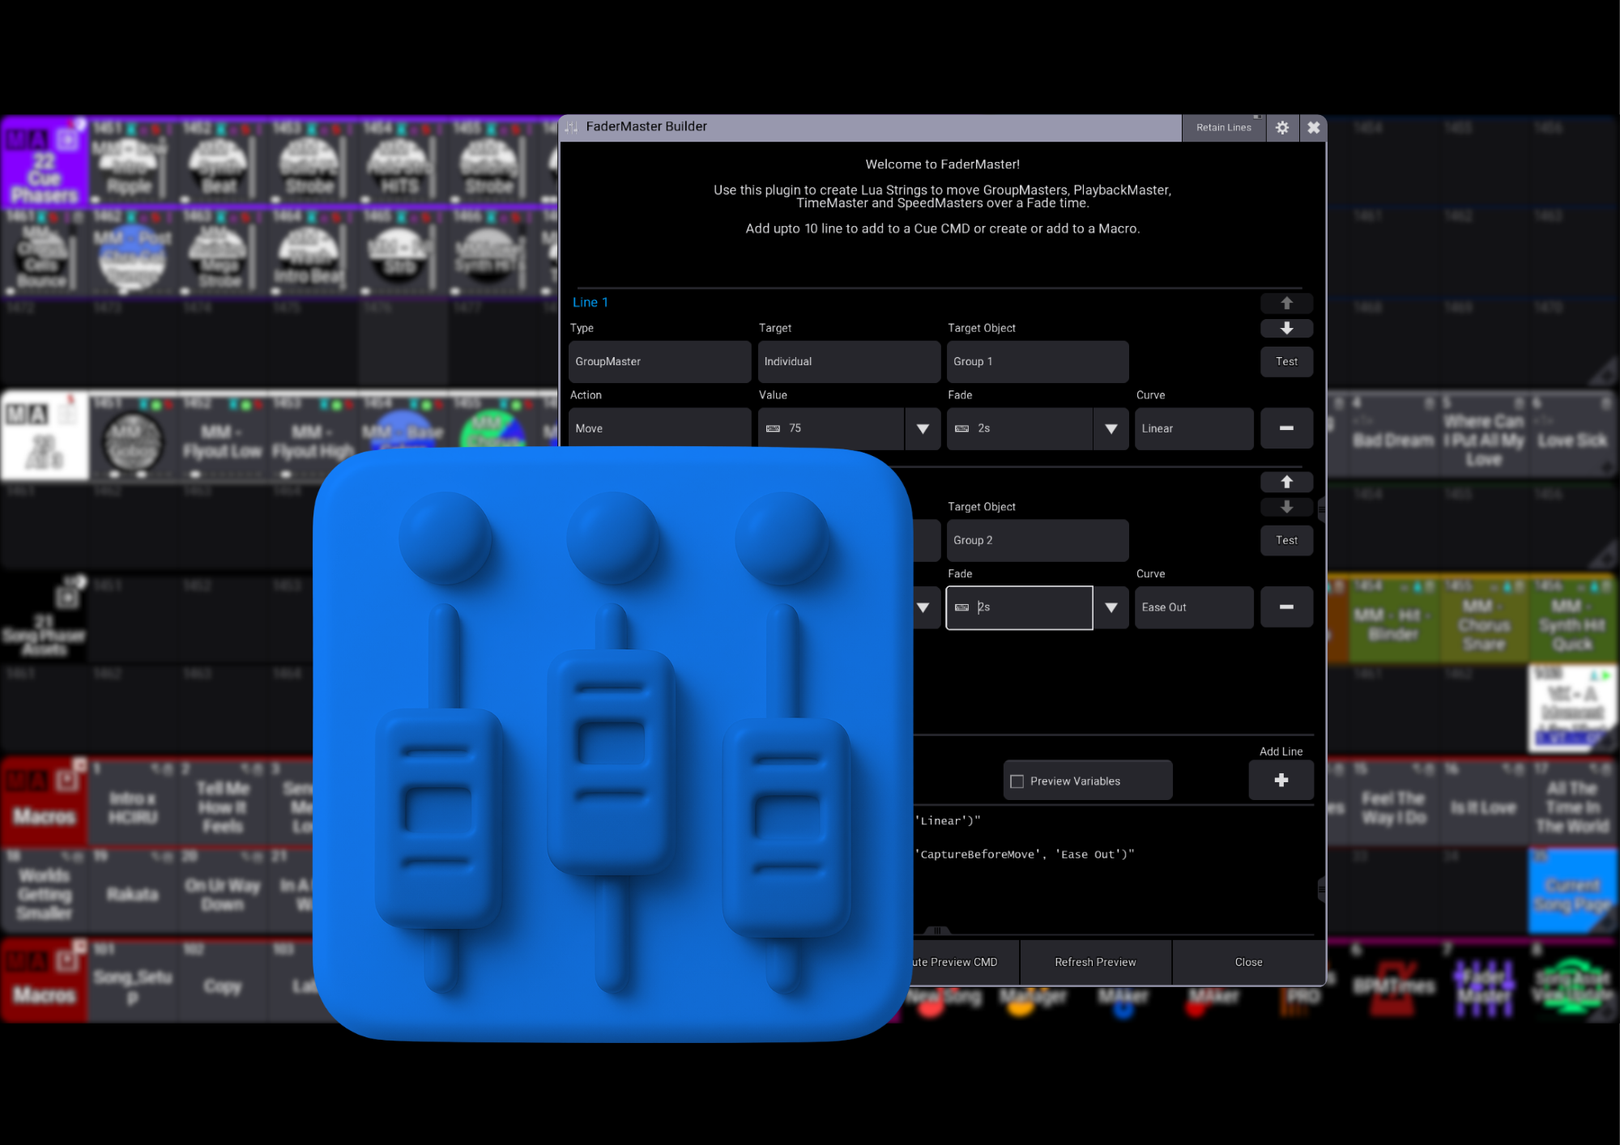Image resolution: width=1620 pixels, height=1145 pixels.
Task: Enable the Preview Variables checkbox
Action: tap(1017, 781)
